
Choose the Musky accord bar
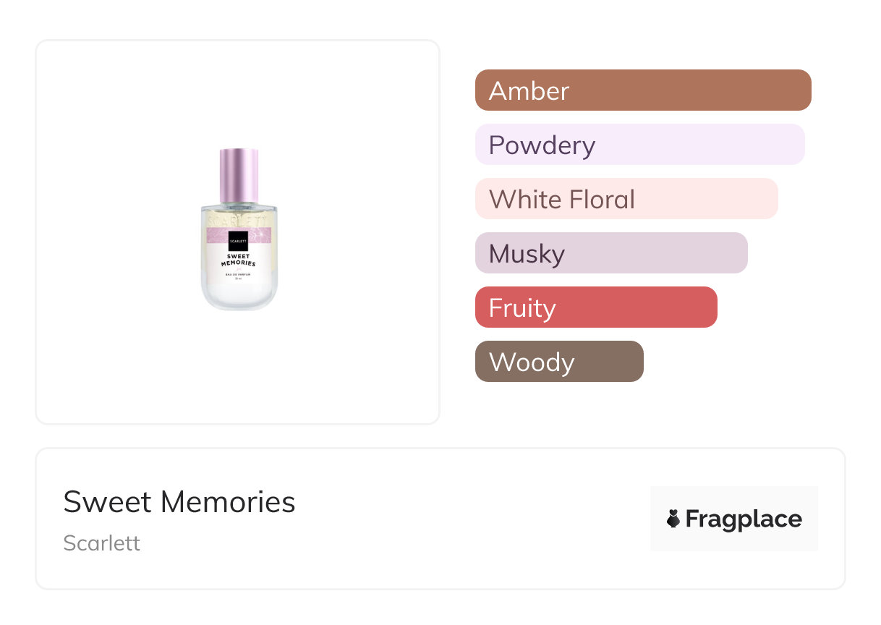tap(610, 253)
